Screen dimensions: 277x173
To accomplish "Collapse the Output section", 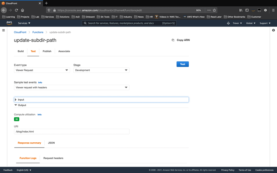I will click(20, 105).
